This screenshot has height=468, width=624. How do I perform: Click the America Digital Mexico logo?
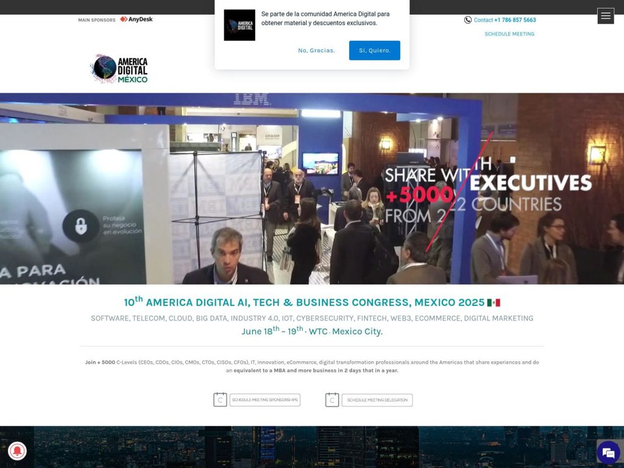[119, 68]
